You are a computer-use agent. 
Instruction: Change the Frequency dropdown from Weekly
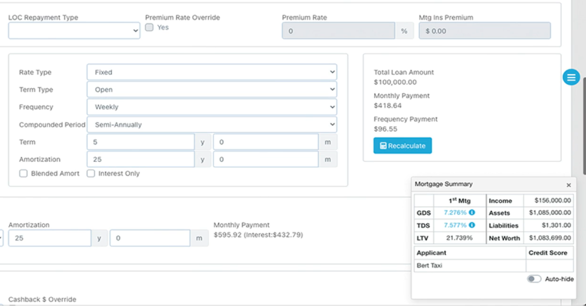212,107
